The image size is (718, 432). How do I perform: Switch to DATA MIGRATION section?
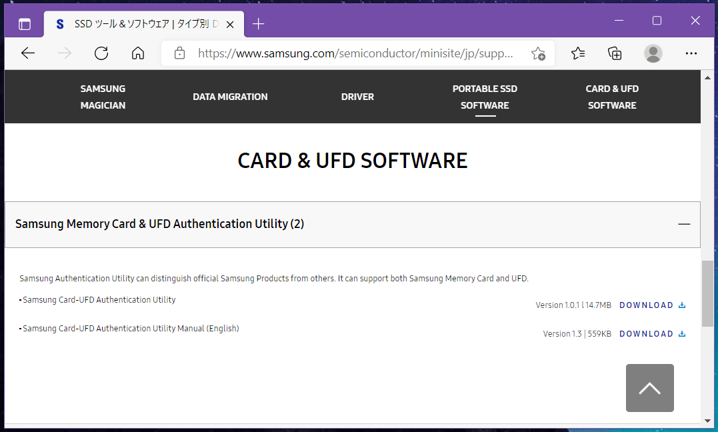pos(230,97)
